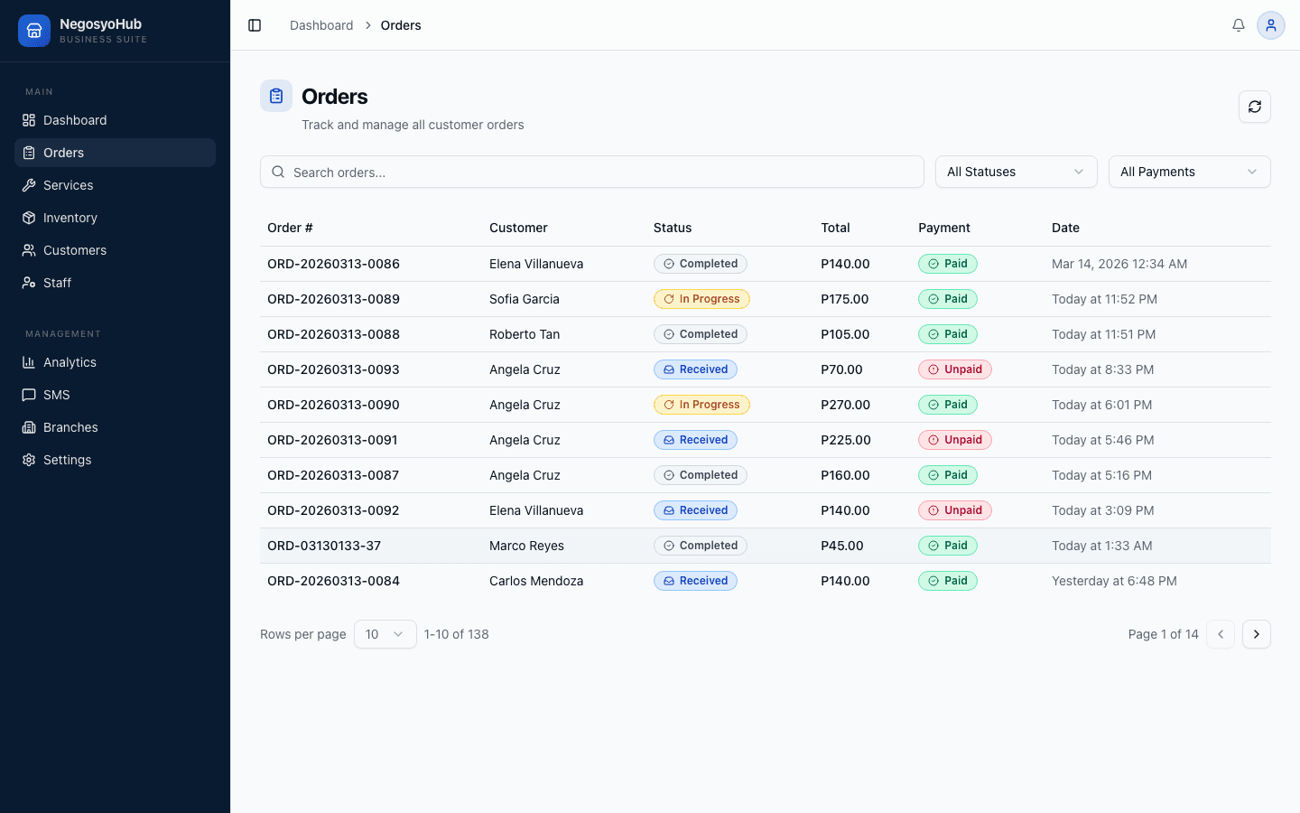Open the Dashboard sidebar icon

point(28,119)
